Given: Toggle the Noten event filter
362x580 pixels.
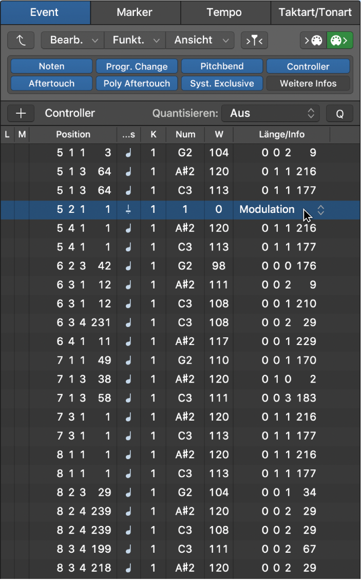Looking at the screenshot, I should 51,66.
